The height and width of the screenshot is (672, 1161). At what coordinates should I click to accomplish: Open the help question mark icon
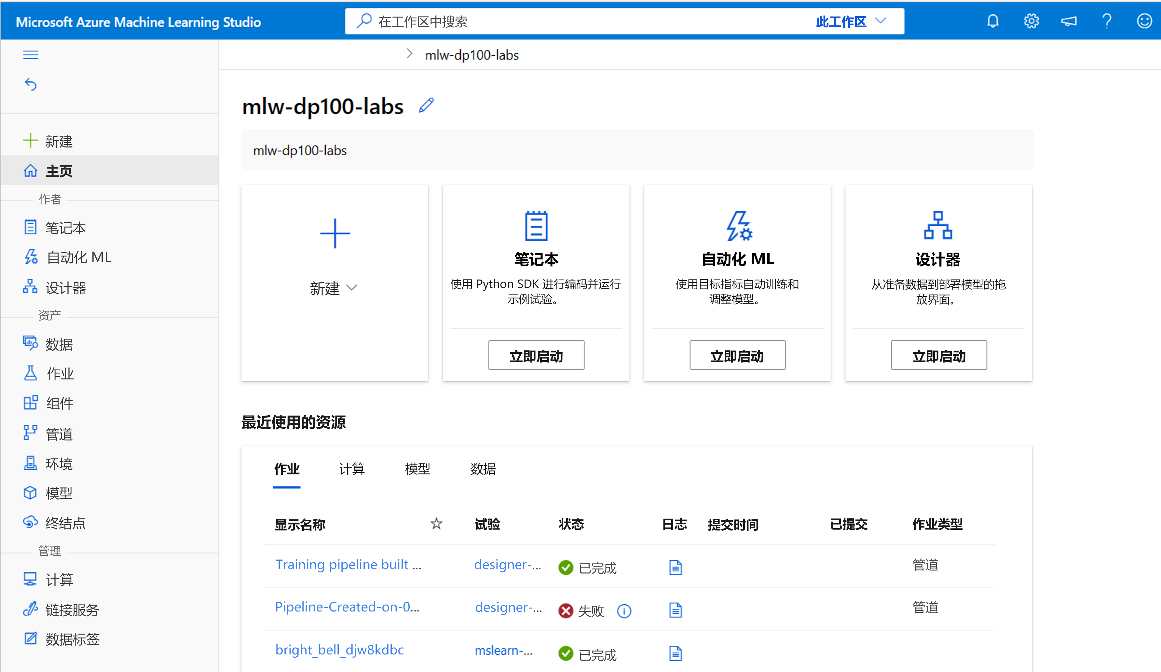[1107, 21]
